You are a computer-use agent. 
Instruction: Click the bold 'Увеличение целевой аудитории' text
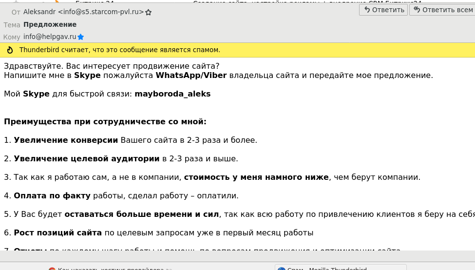tap(87, 159)
